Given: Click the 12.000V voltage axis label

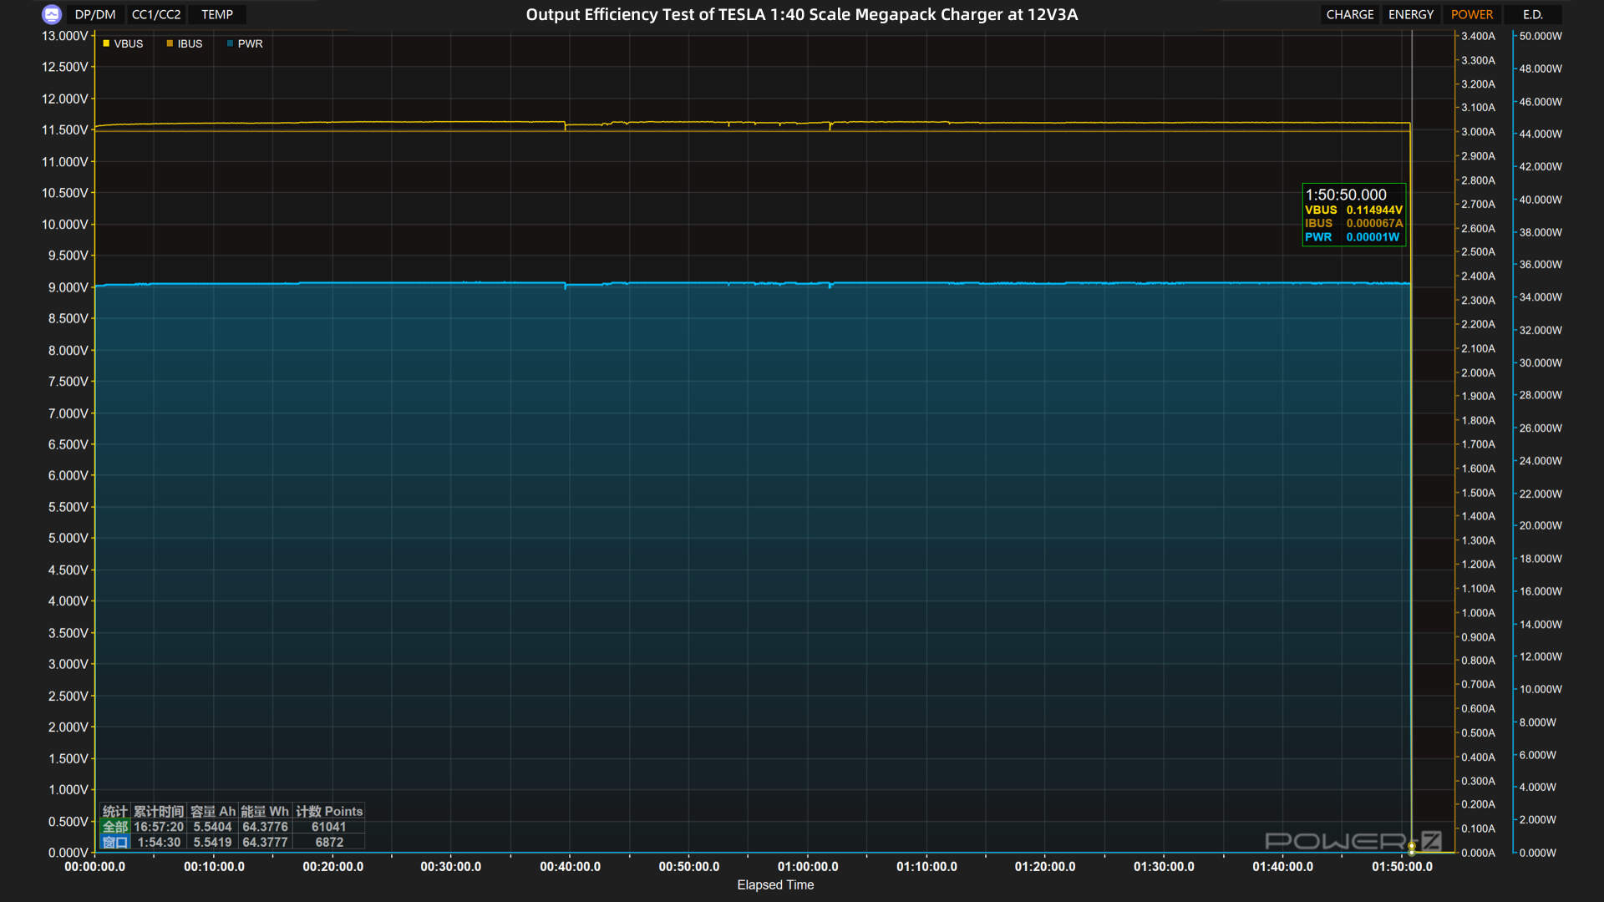Looking at the screenshot, I should pos(64,99).
